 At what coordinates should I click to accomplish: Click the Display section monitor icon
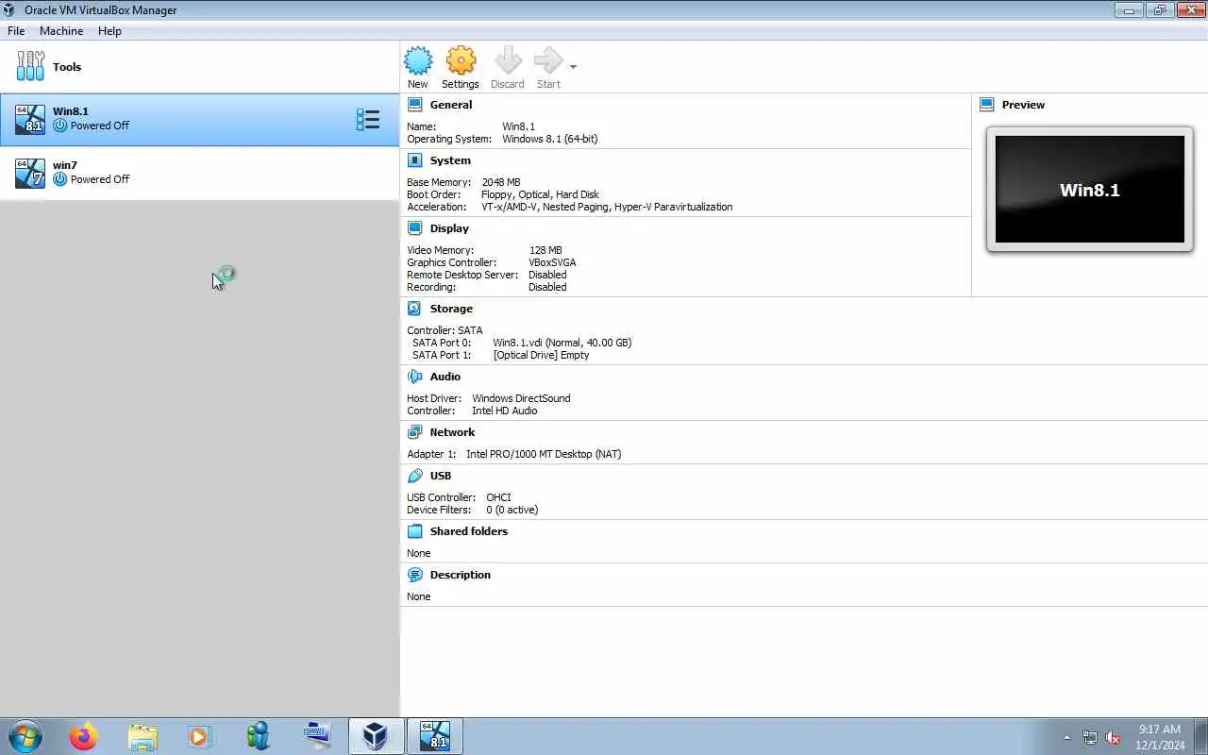(414, 228)
